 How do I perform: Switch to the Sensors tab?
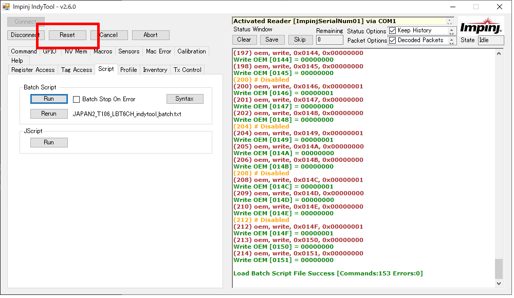coord(129,51)
